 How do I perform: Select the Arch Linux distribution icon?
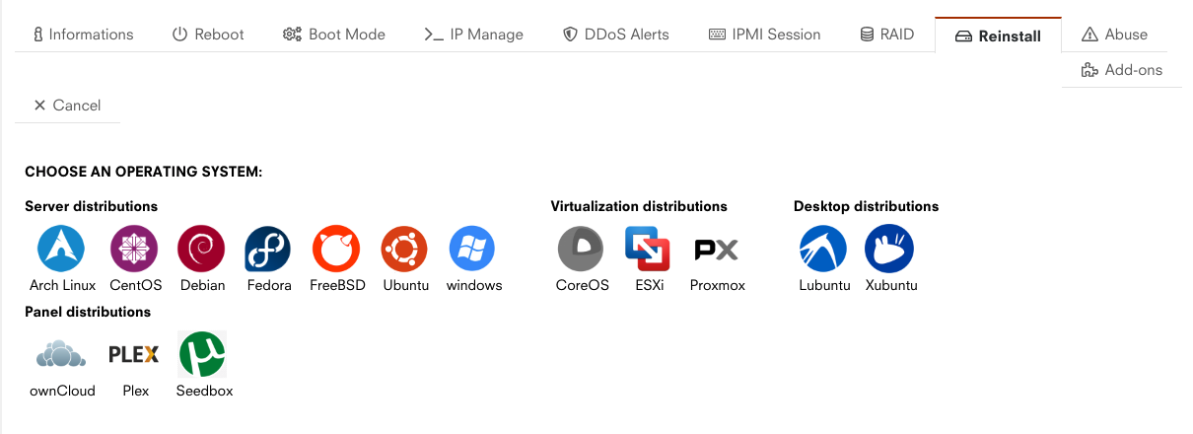(x=61, y=249)
